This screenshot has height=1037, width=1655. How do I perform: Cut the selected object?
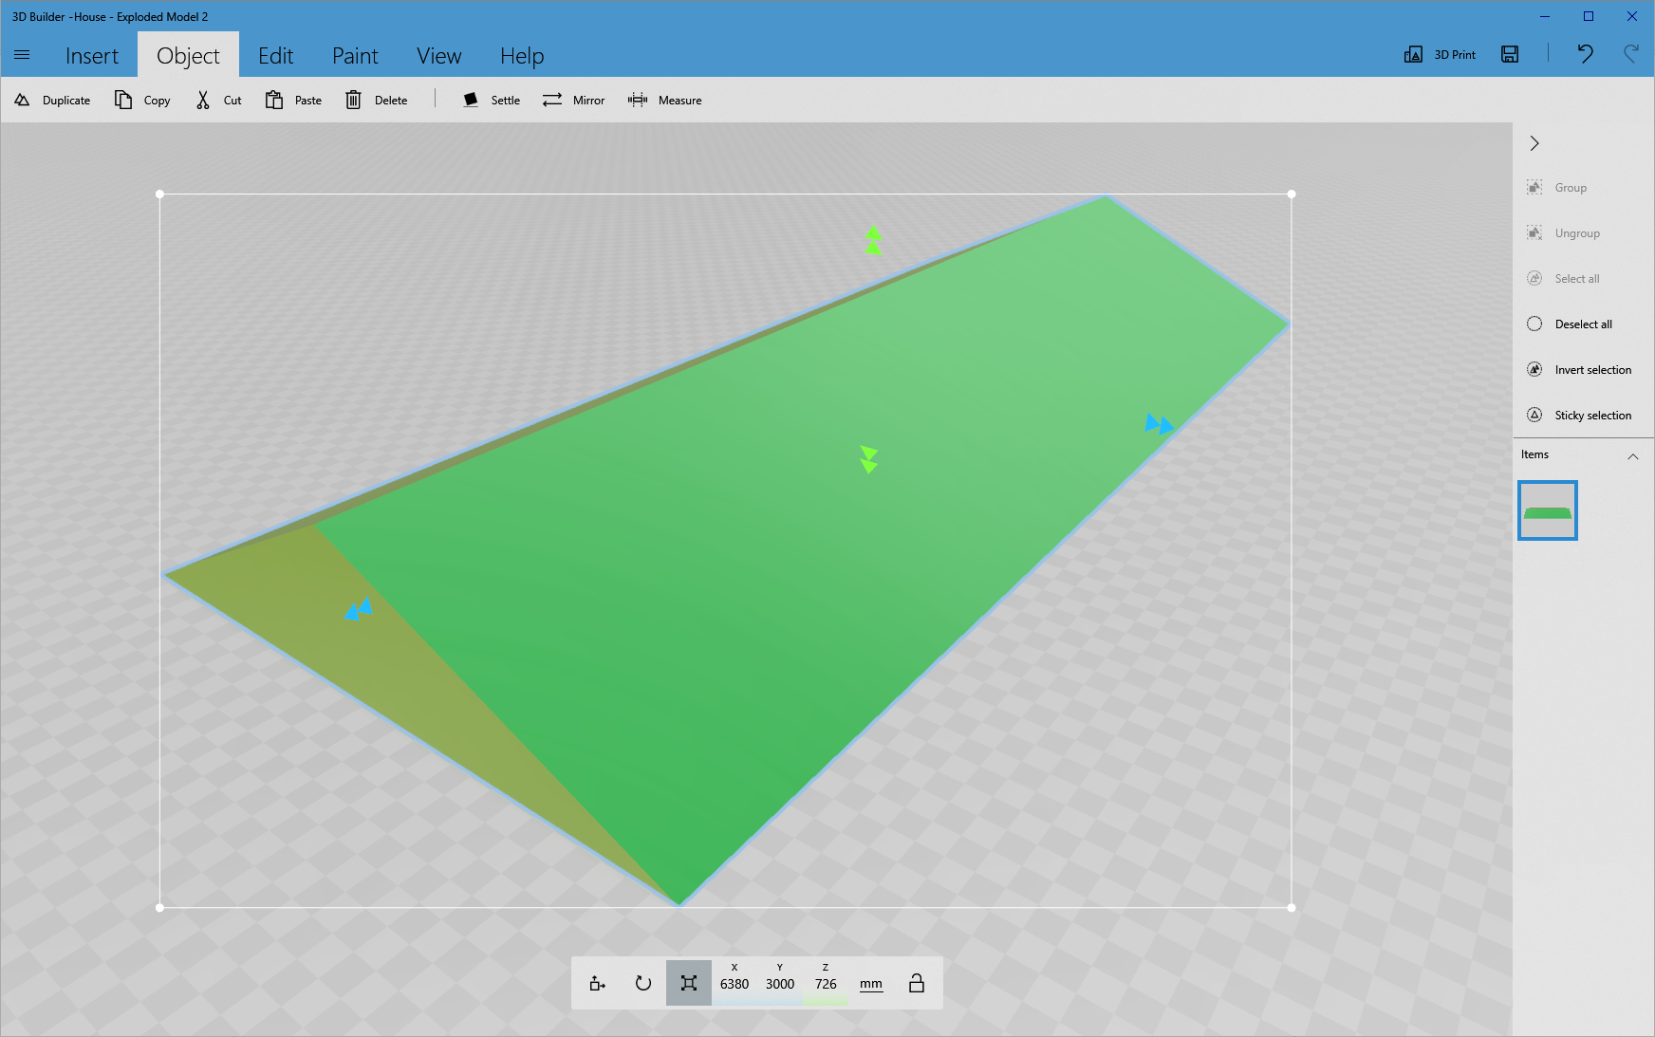pos(219,100)
